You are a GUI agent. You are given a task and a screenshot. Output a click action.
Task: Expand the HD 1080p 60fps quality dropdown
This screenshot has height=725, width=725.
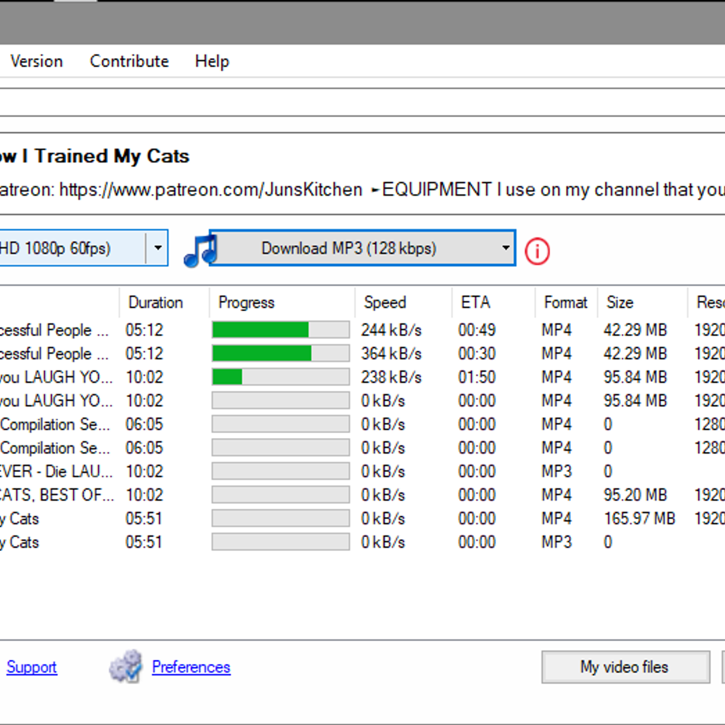157,248
